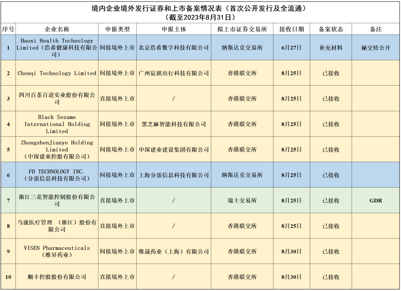
Task: Select the 备案状态 column header
Action: pyautogui.click(x=331, y=29)
